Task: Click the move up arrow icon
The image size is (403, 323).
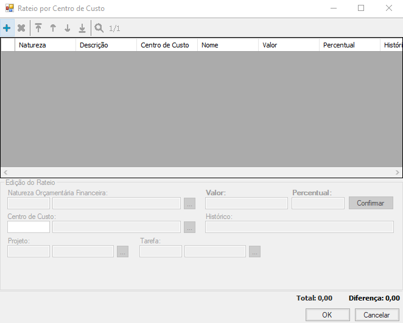Action: coord(53,28)
